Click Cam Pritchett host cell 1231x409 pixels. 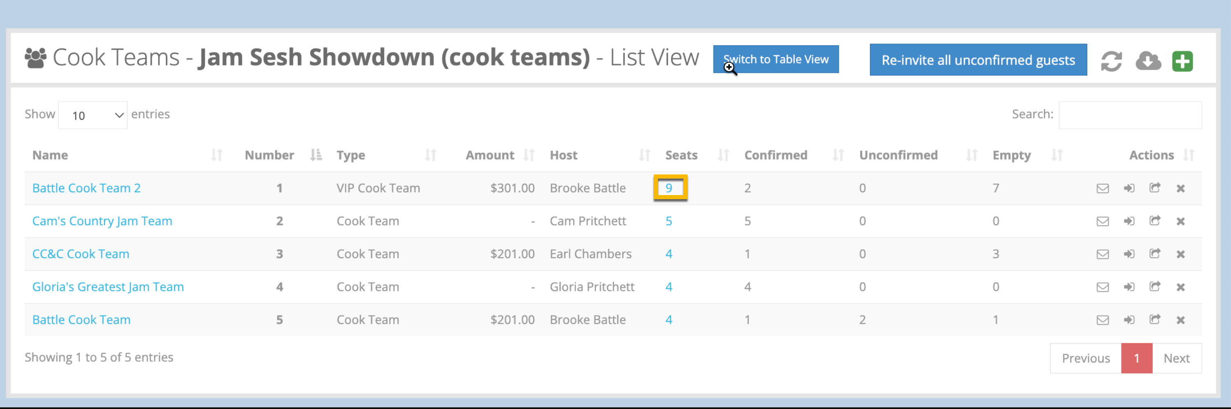pyautogui.click(x=588, y=221)
